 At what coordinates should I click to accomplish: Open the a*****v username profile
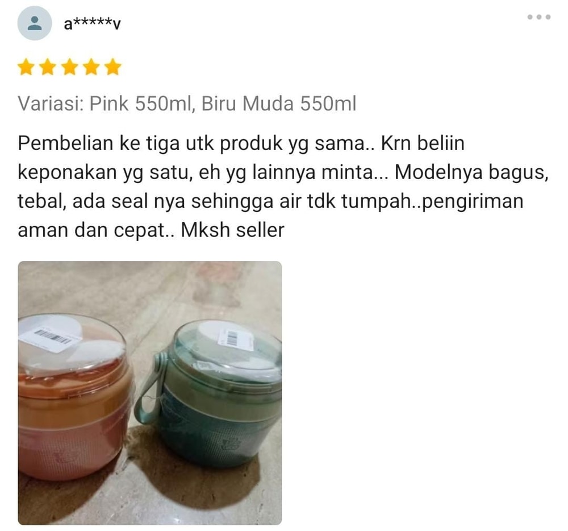point(92,24)
